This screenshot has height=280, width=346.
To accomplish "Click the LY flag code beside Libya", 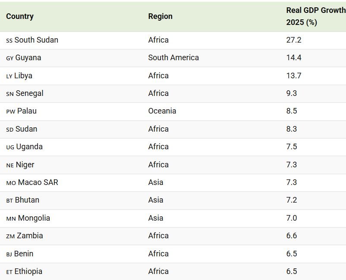I will pyautogui.click(x=9, y=76).
